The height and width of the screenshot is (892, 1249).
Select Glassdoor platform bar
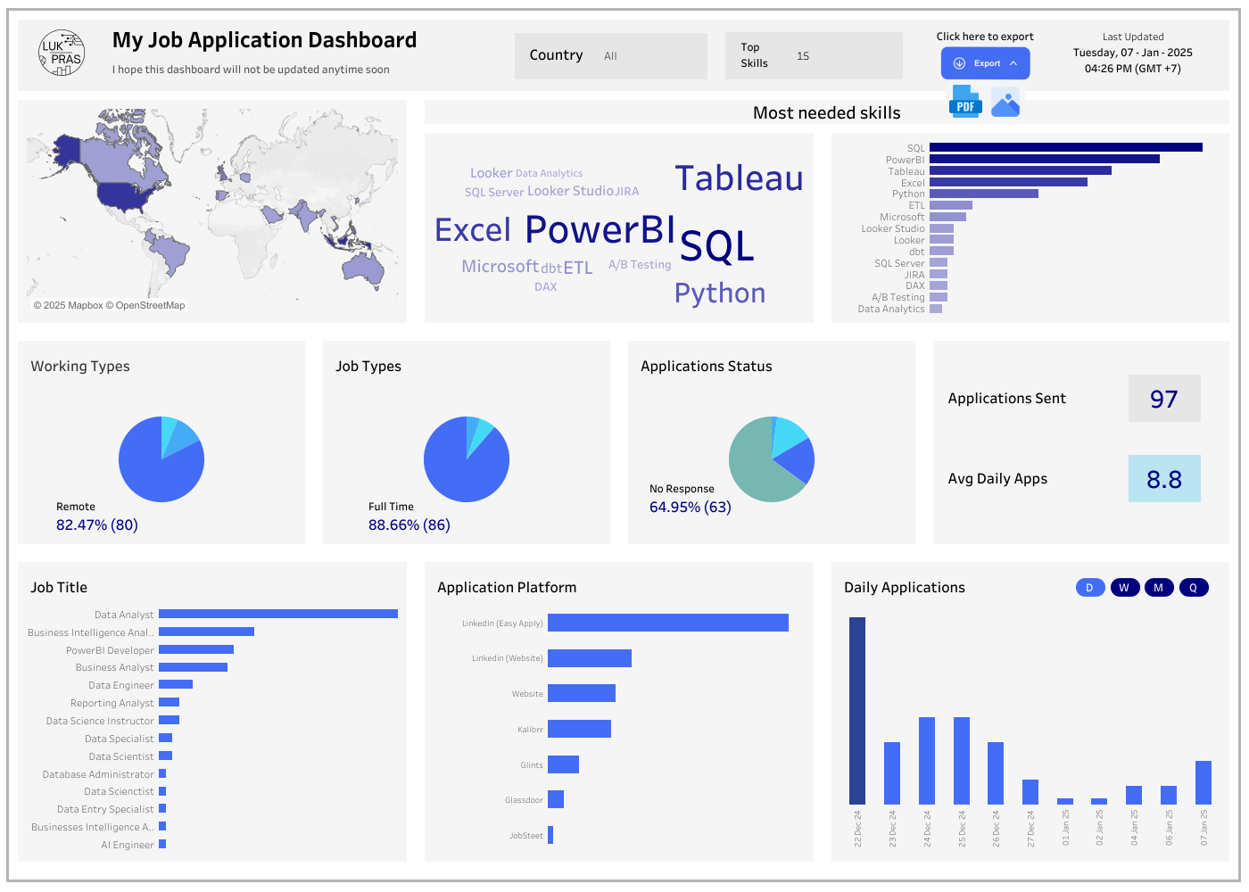point(556,799)
